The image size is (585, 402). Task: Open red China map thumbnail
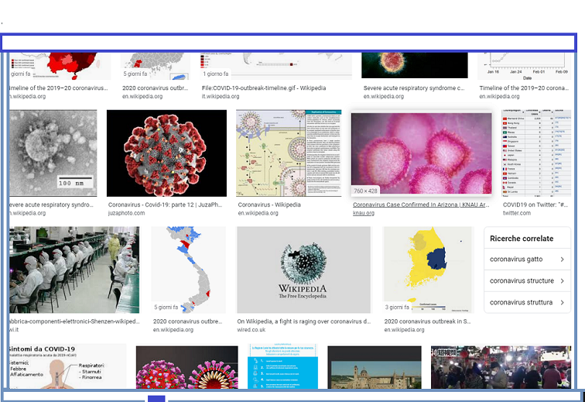coord(60,66)
